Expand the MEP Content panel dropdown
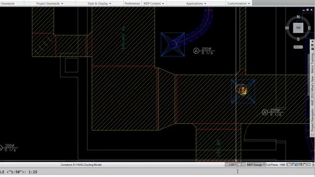 click(154, 3)
